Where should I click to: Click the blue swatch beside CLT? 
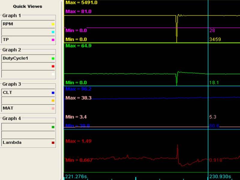tap(53, 93)
